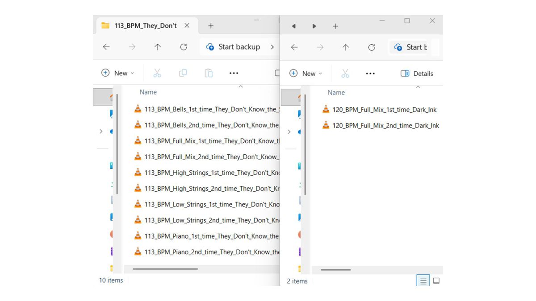Switch to large thumbnails view layout

436,281
